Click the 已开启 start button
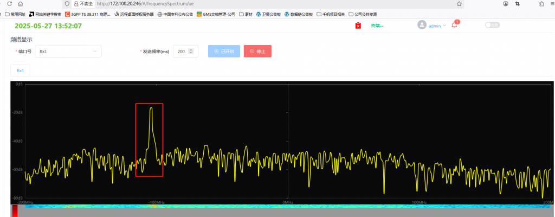 click(x=224, y=52)
